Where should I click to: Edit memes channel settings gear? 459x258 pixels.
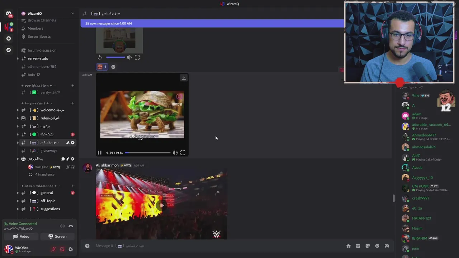point(73,143)
